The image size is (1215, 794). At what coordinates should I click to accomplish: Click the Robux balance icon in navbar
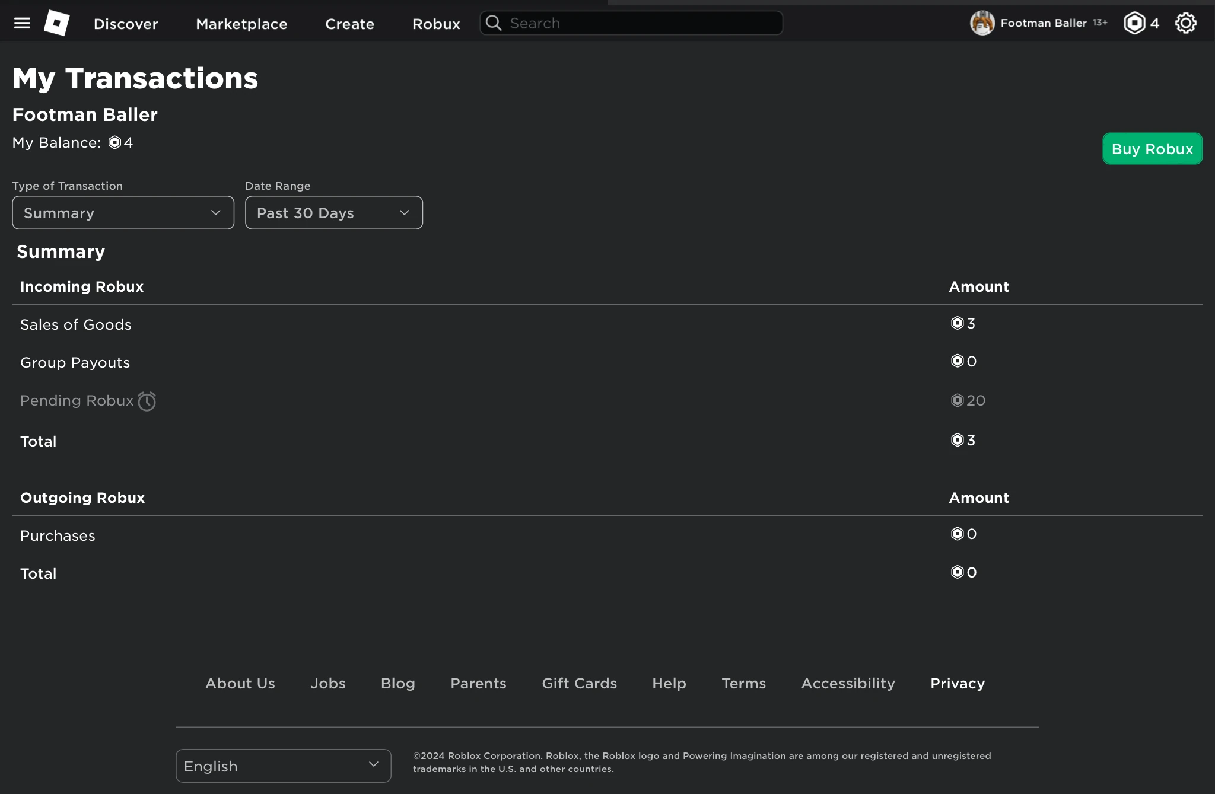1134,23
